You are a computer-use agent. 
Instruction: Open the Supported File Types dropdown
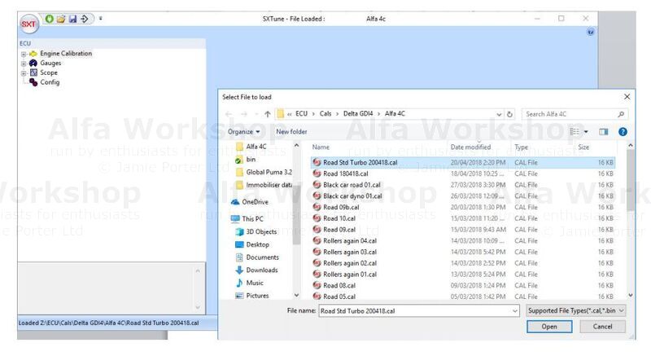coord(576,310)
